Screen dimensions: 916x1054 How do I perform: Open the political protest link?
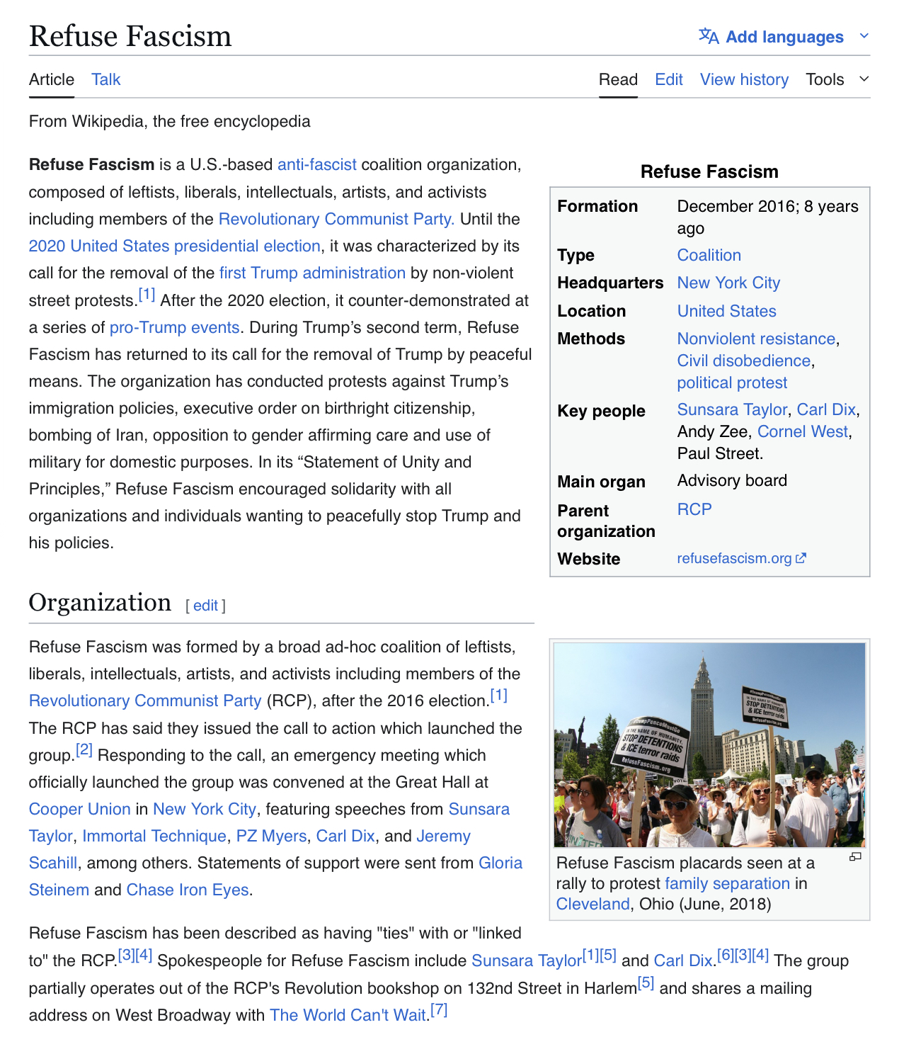coord(732,382)
